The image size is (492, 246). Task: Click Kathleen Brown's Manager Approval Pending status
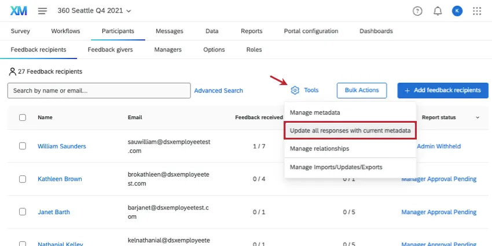(439, 179)
